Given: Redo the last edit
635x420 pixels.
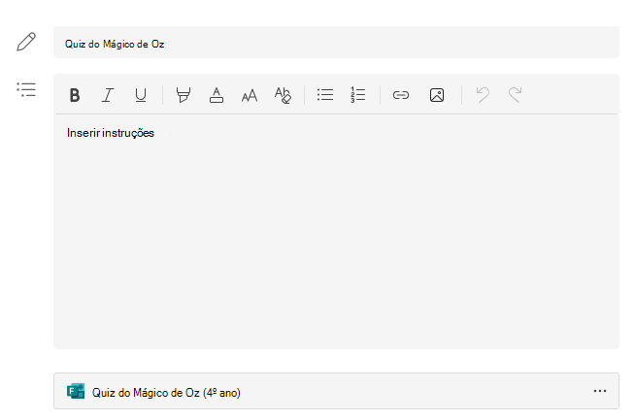Looking at the screenshot, I should 516,95.
